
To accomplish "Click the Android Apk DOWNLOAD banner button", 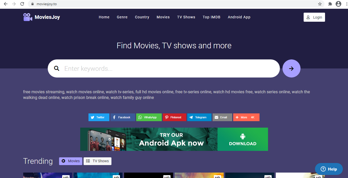I will [243, 139].
